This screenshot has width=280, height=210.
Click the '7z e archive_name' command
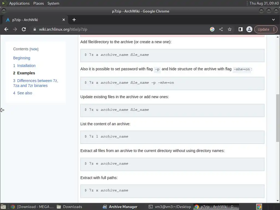click(172, 164)
